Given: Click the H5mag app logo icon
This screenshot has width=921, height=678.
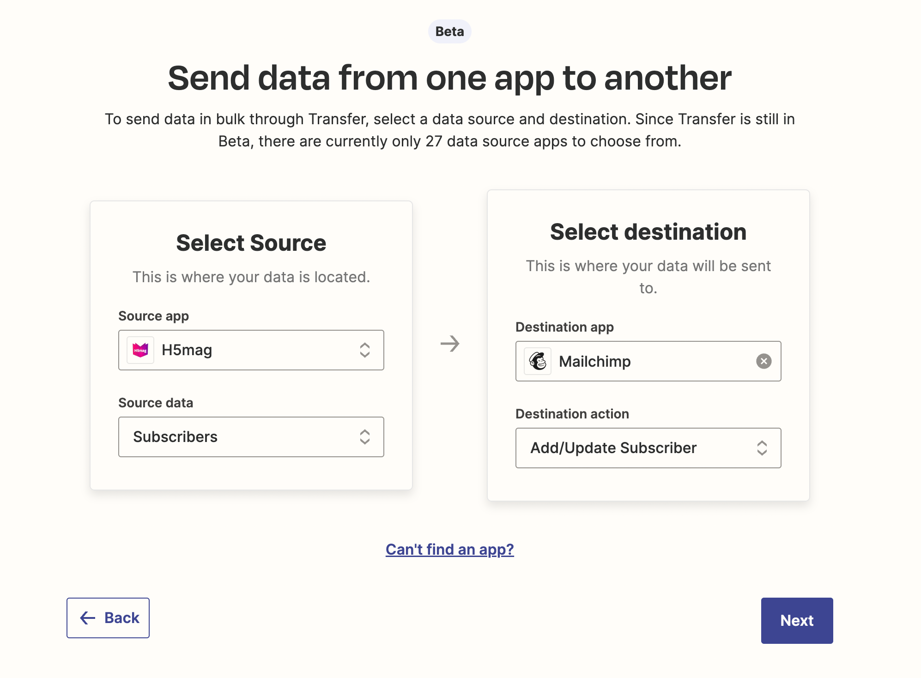Looking at the screenshot, I should (x=140, y=350).
